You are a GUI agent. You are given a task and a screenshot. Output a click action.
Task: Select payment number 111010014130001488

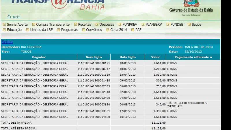pos(94,81)
